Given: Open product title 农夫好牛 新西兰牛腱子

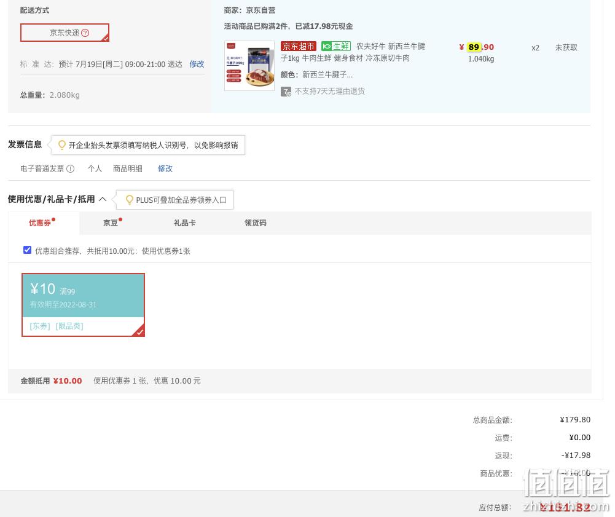Looking at the screenshot, I should pyautogui.click(x=353, y=52).
